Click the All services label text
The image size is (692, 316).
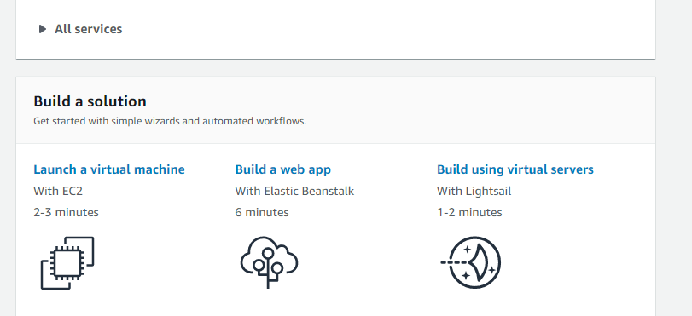(88, 29)
